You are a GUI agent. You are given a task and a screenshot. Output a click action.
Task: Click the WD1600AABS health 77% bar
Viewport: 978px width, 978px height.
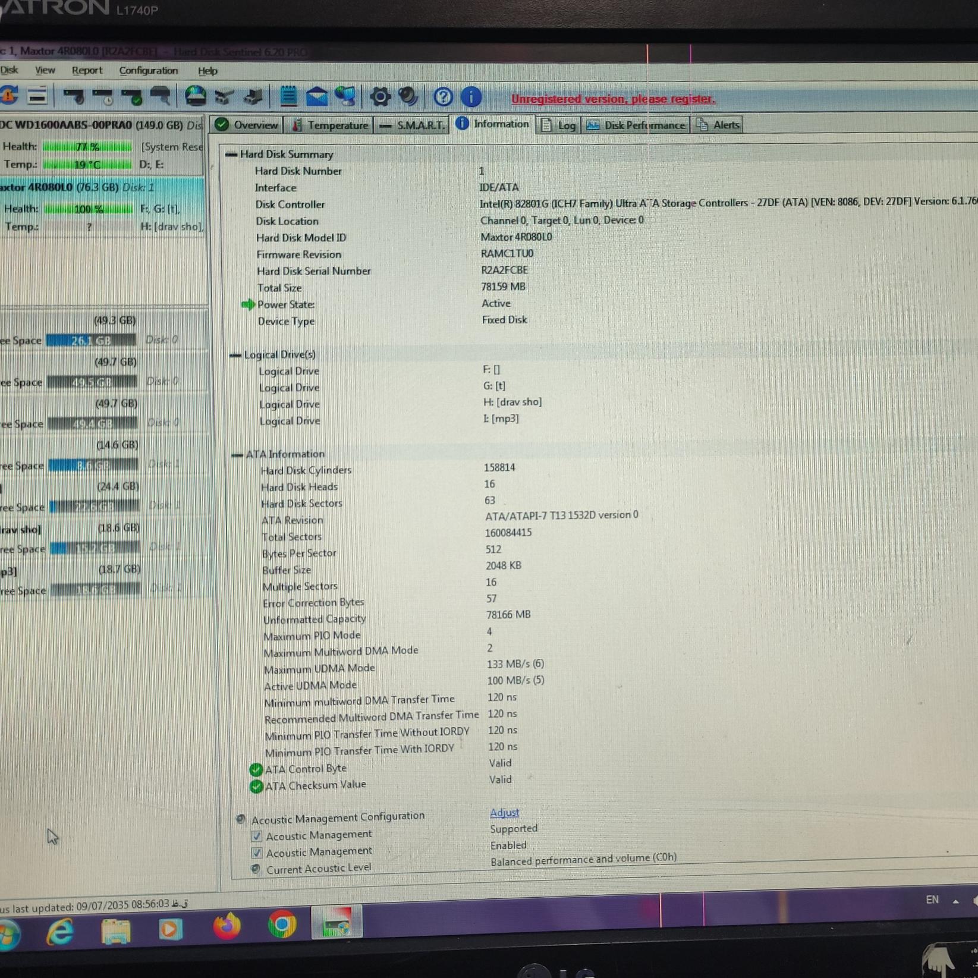point(87,147)
